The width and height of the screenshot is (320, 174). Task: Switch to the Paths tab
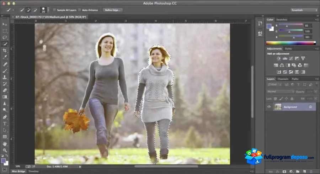pos(295,79)
